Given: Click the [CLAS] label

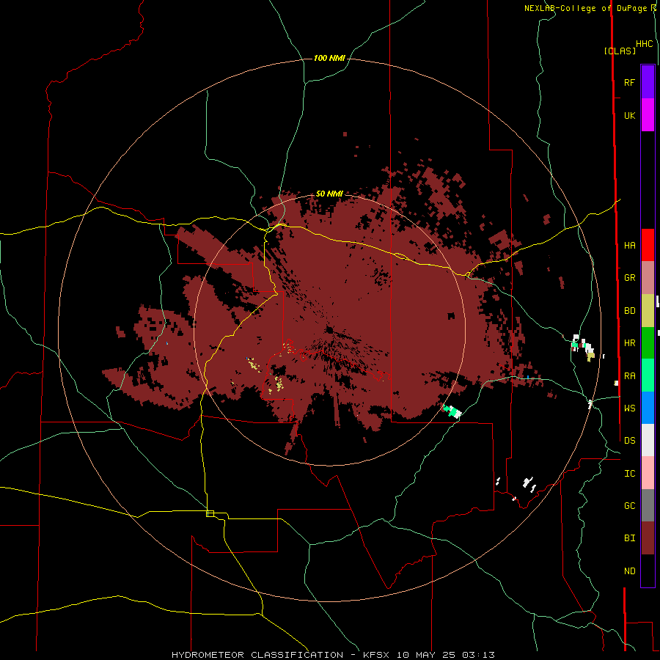Looking at the screenshot, I should point(620,51).
